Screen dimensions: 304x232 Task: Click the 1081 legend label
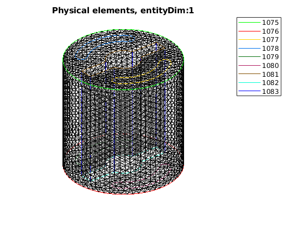(x=270, y=74)
